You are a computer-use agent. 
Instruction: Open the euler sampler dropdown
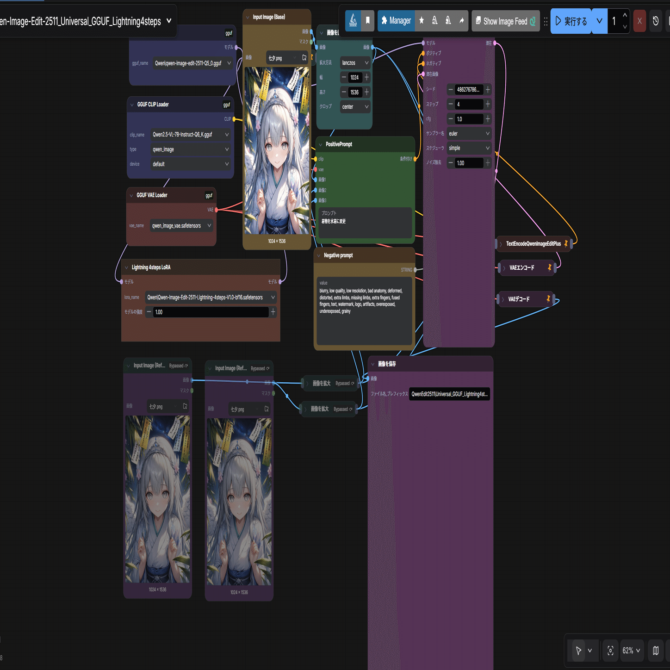(469, 133)
